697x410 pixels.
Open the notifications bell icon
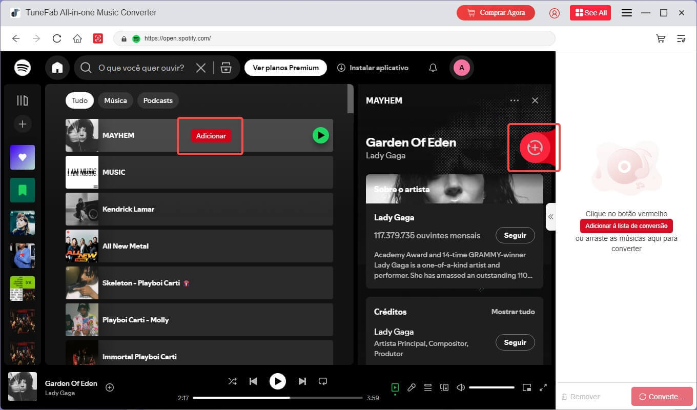(433, 68)
